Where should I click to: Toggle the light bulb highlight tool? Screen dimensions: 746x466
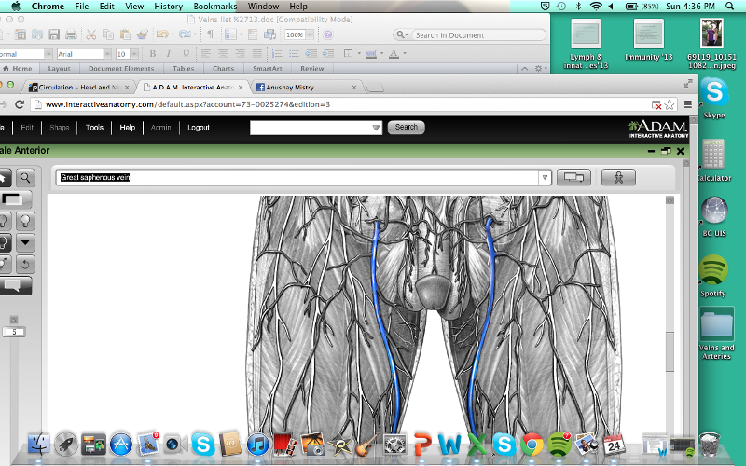coord(25,221)
